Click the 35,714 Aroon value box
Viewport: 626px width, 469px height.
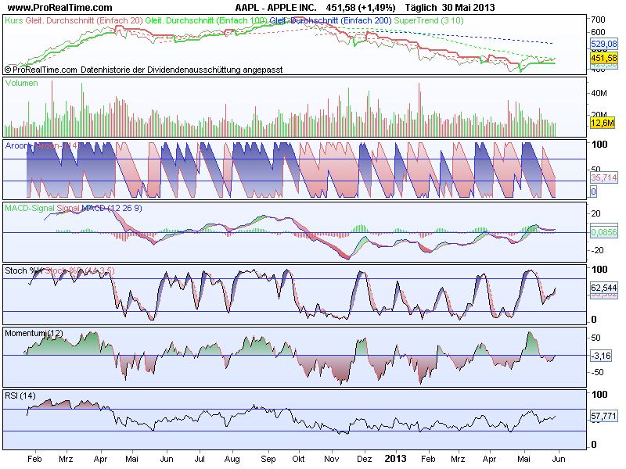[604, 177]
